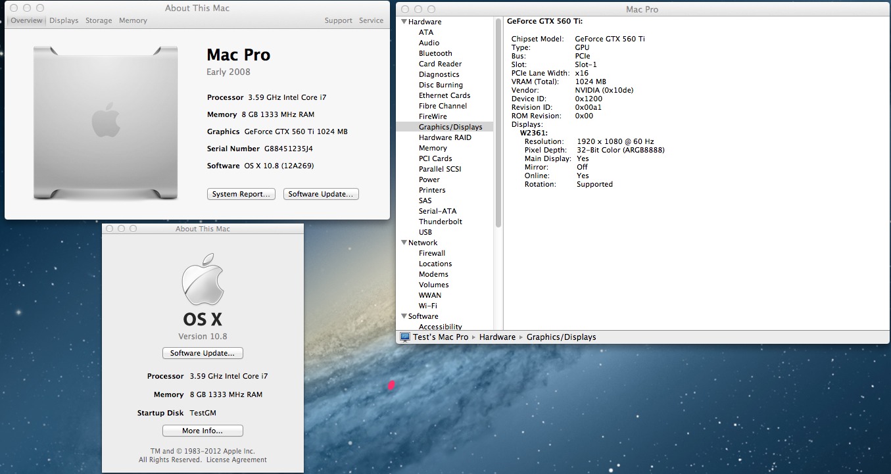The image size is (891, 474).
Task: Click the More Info button
Action: (203, 431)
